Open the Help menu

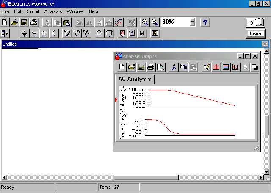coord(94,11)
